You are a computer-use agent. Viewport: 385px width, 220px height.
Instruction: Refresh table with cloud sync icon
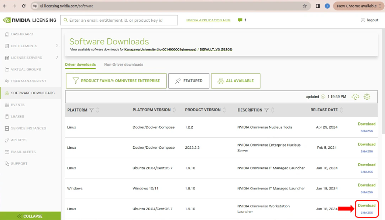click(355, 97)
